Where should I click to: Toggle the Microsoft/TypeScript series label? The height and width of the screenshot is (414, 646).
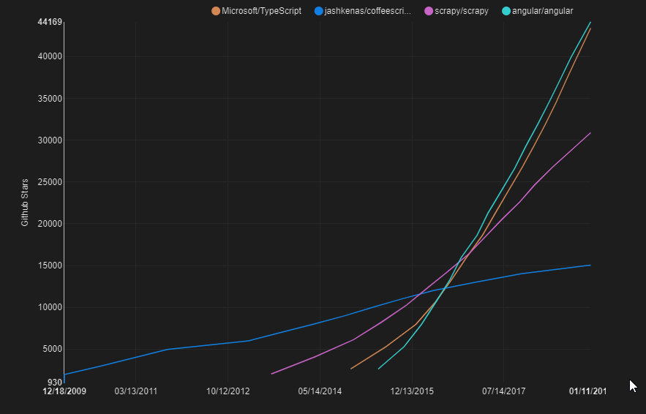click(261, 11)
